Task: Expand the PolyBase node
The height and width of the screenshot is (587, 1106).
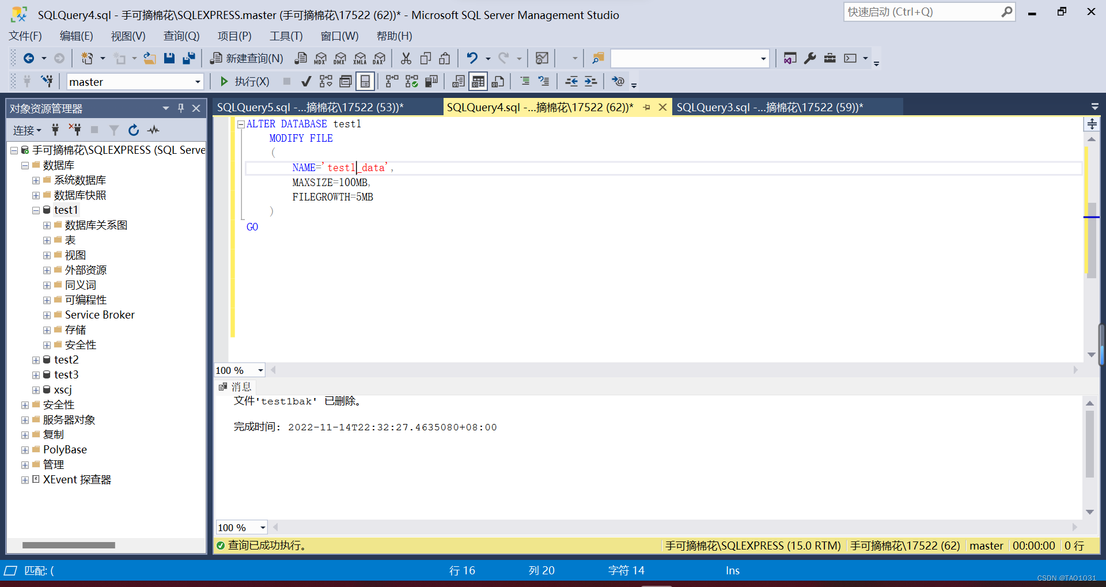Action: [x=25, y=450]
